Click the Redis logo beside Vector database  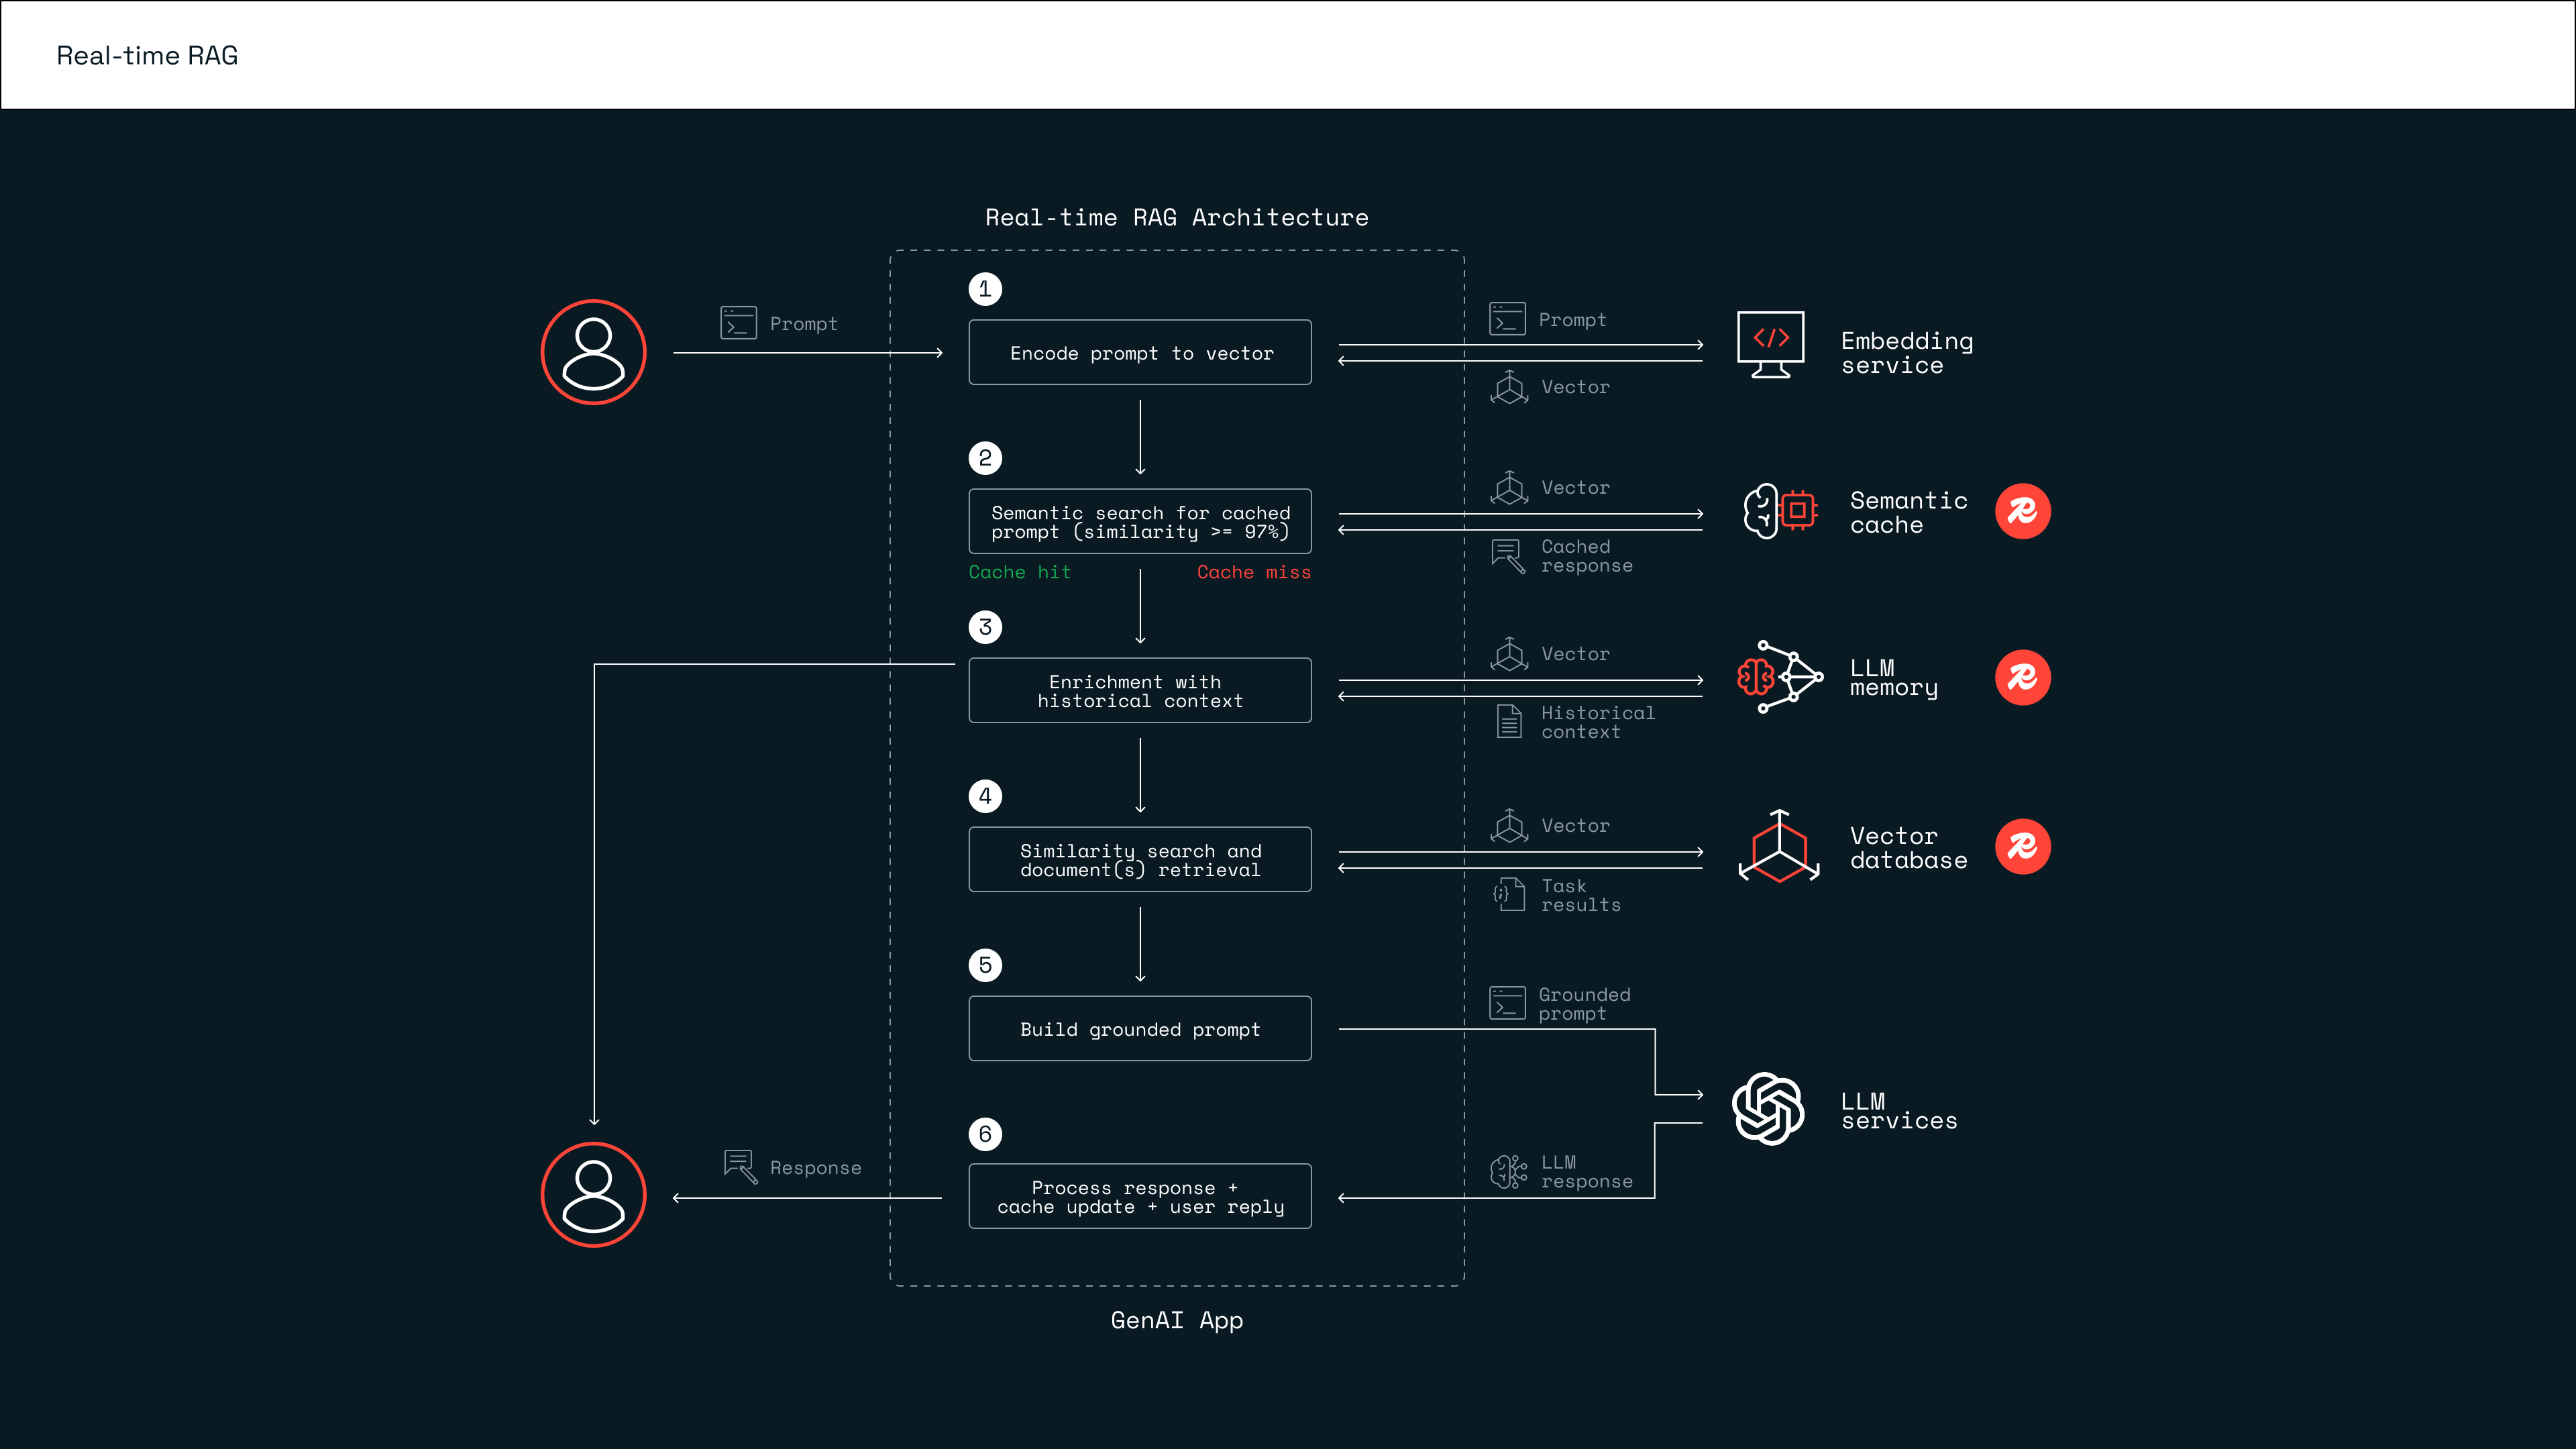tap(2022, 847)
